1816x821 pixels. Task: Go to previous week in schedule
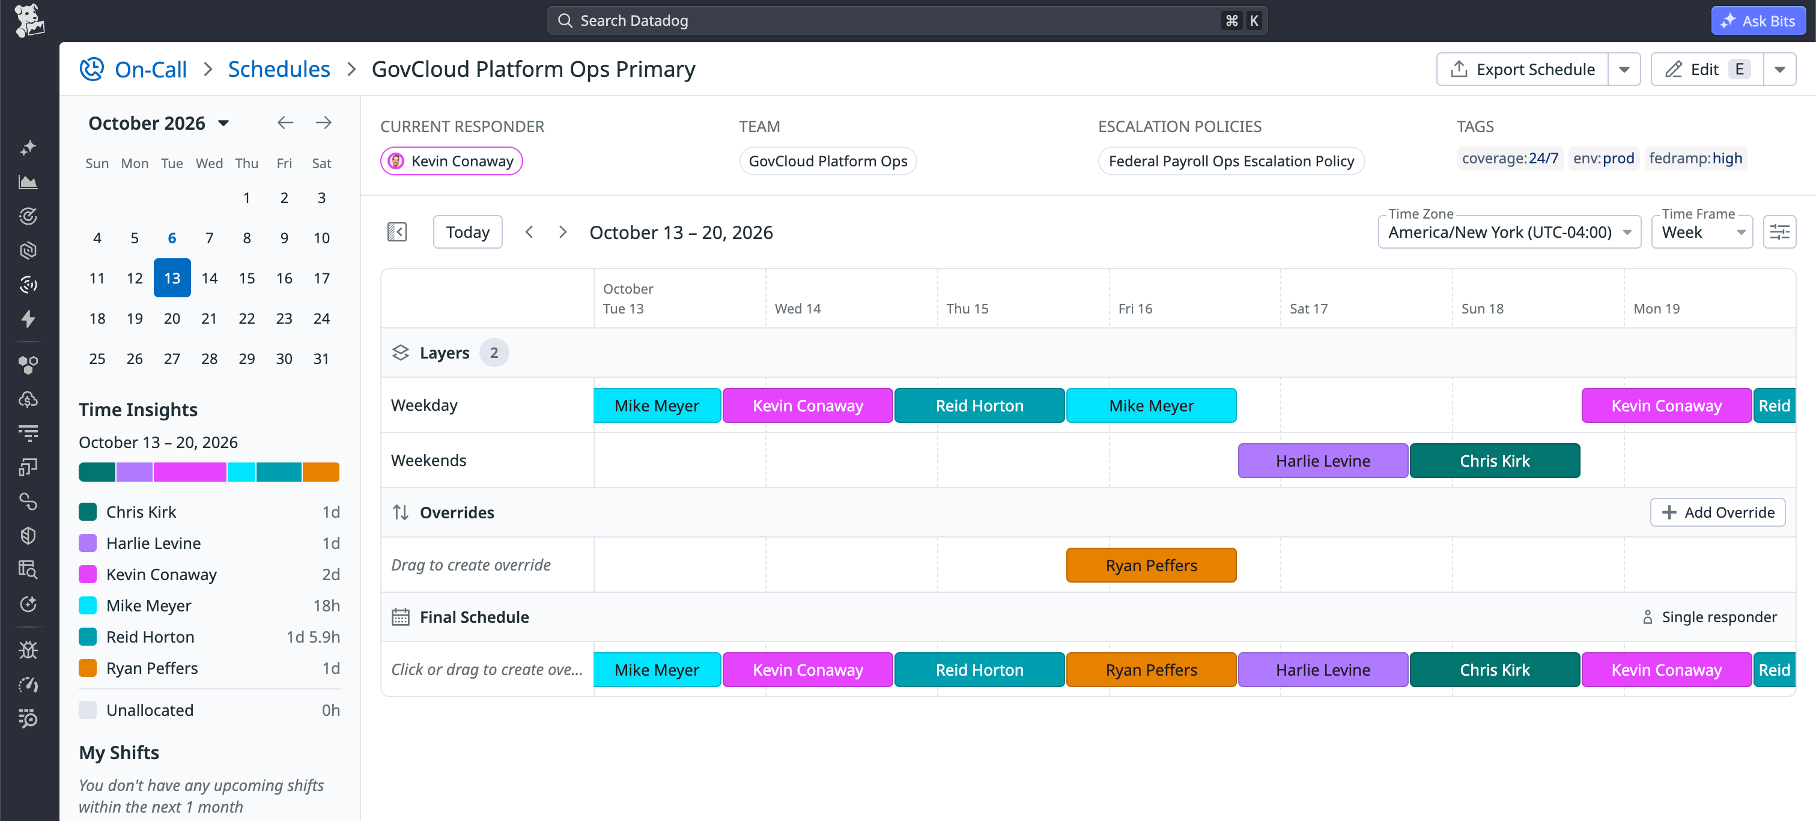(529, 232)
